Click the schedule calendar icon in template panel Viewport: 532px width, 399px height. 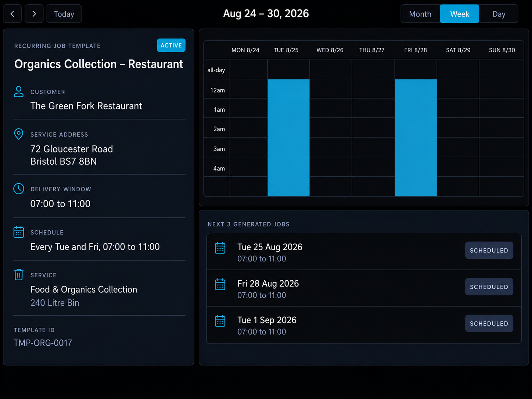tap(19, 232)
